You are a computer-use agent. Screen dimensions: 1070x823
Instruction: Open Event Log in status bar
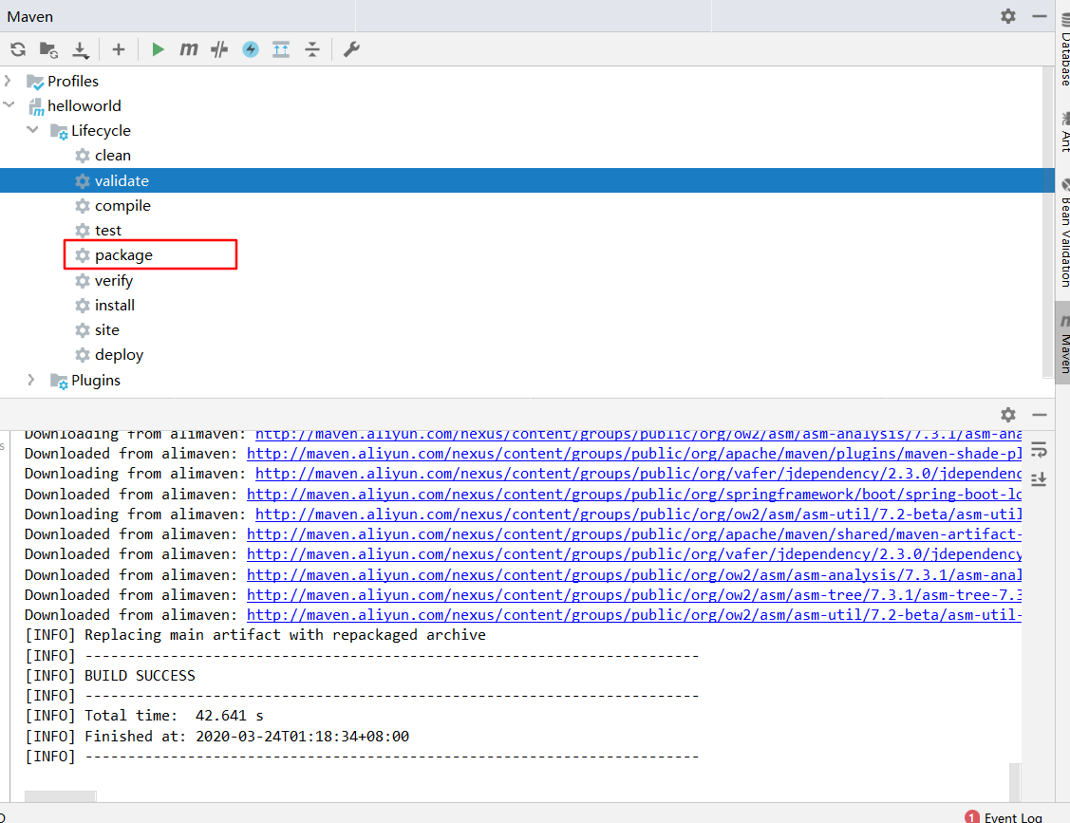point(1012,817)
